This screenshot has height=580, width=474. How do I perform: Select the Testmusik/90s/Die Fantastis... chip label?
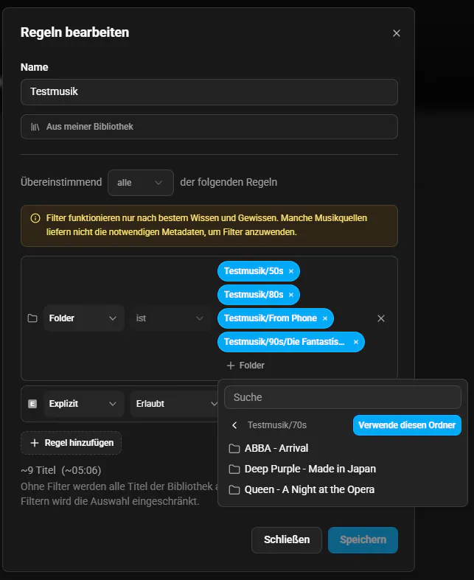click(x=284, y=342)
